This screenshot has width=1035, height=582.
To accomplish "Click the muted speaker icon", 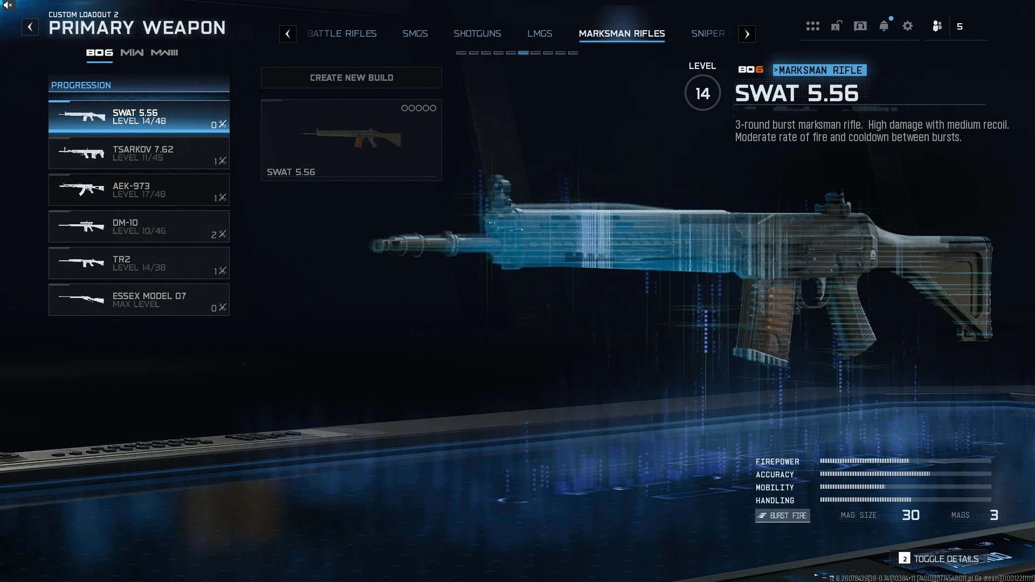I will pos(8,5).
